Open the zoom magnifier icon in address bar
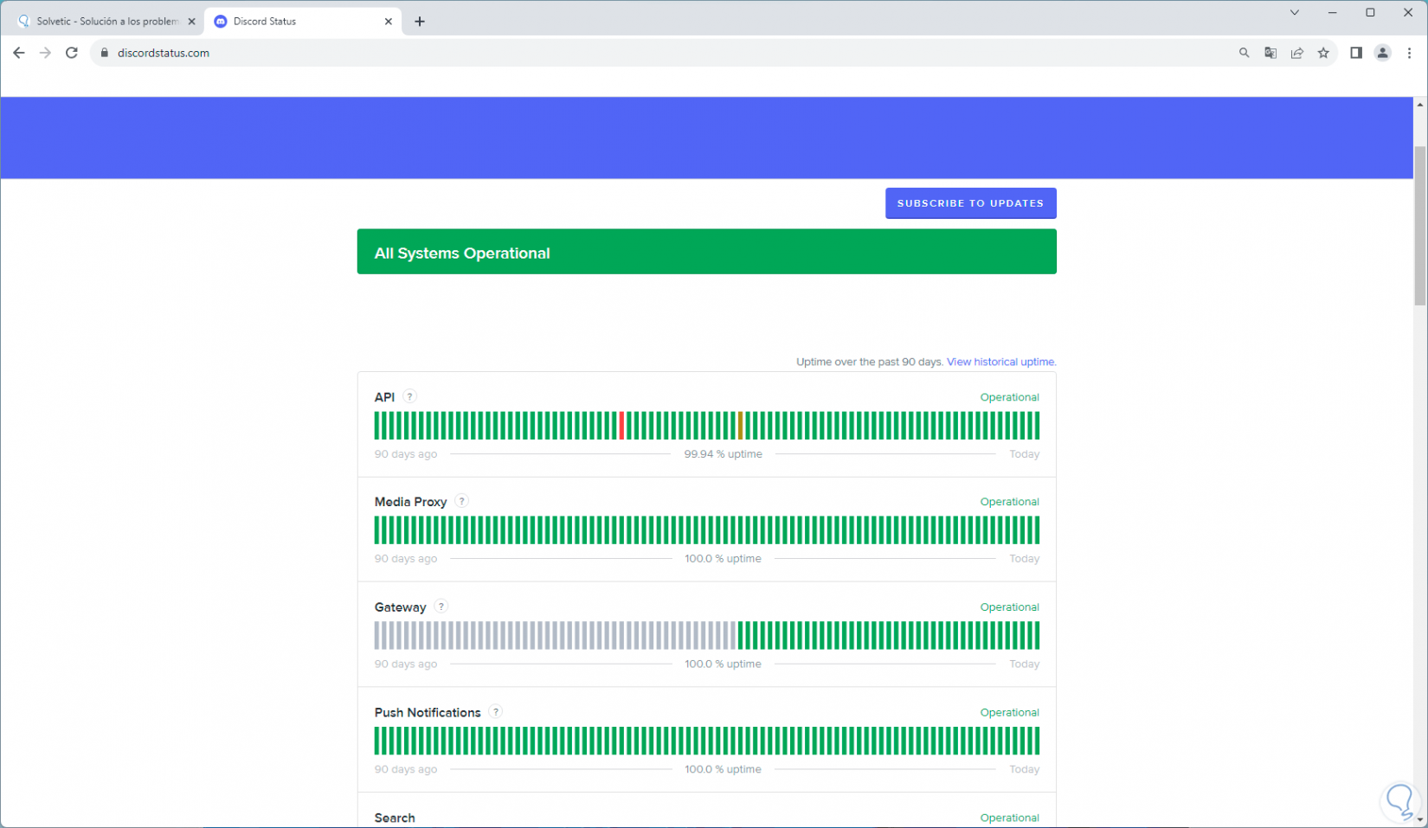This screenshot has height=828, width=1428. 1245,53
